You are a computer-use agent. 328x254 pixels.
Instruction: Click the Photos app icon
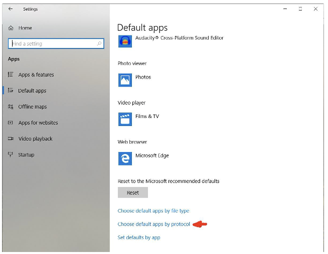[125, 80]
